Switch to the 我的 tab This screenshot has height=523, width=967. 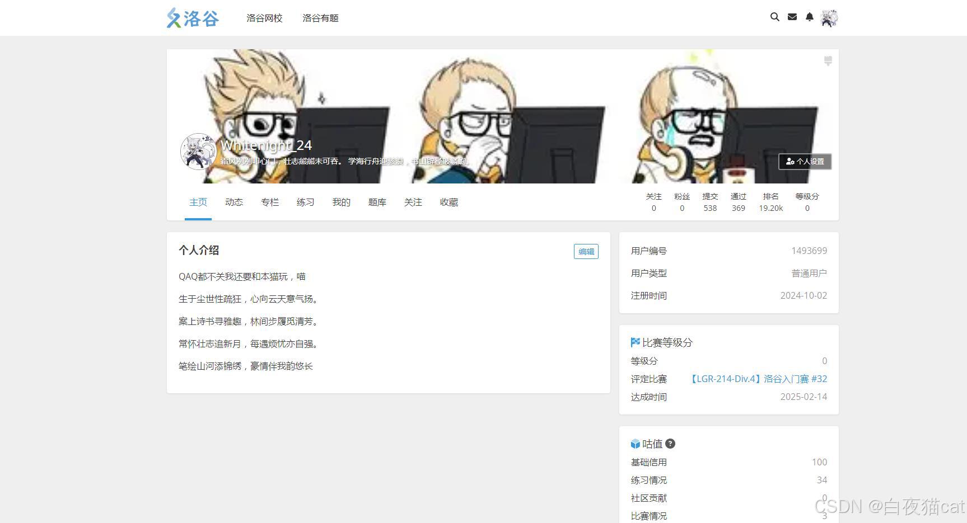342,202
